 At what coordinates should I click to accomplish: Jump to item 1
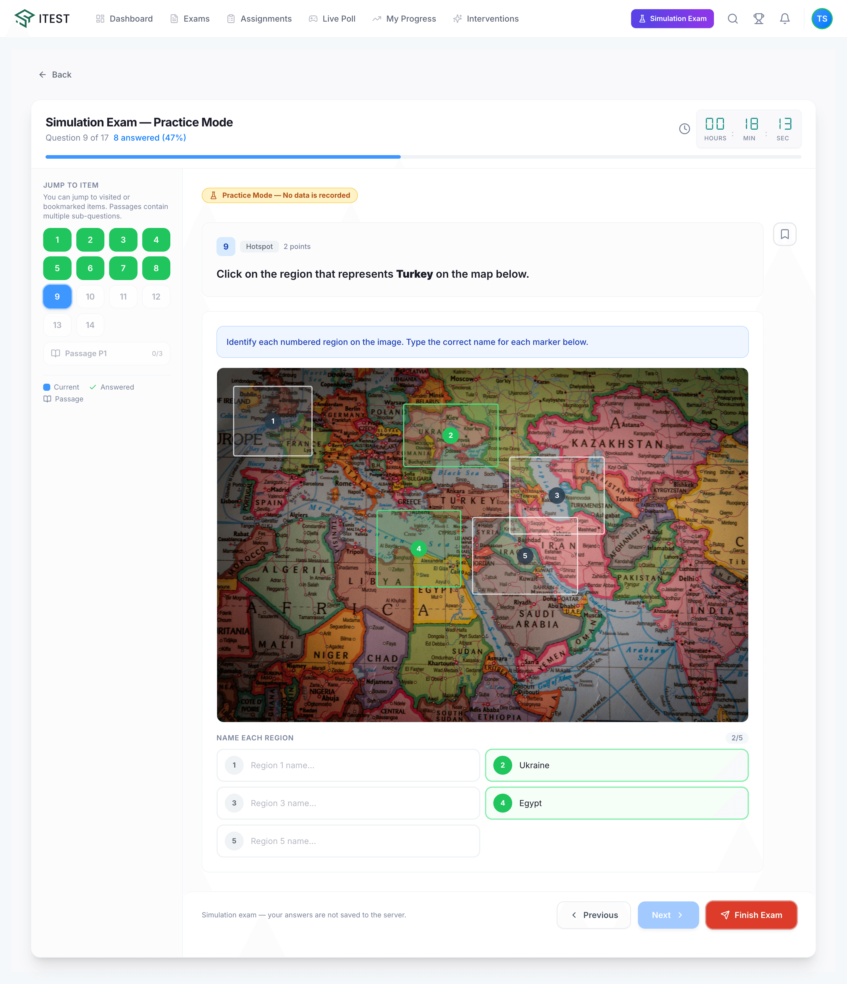[x=57, y=240]
